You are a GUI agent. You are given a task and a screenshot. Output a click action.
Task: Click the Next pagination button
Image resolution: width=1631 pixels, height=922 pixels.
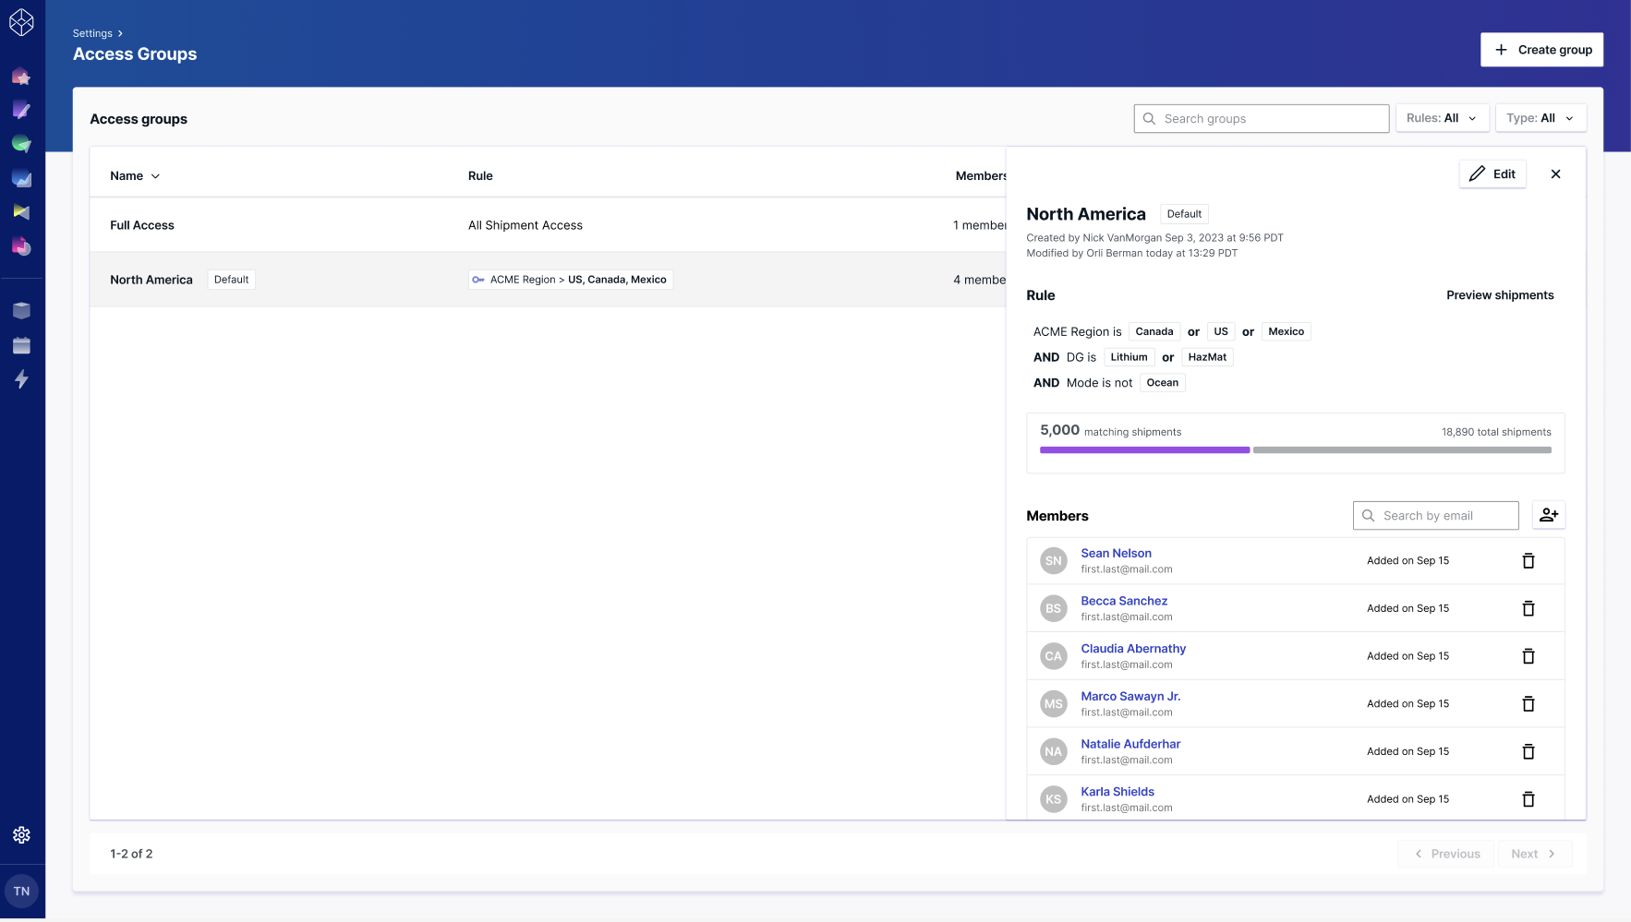pos(1534,854)
